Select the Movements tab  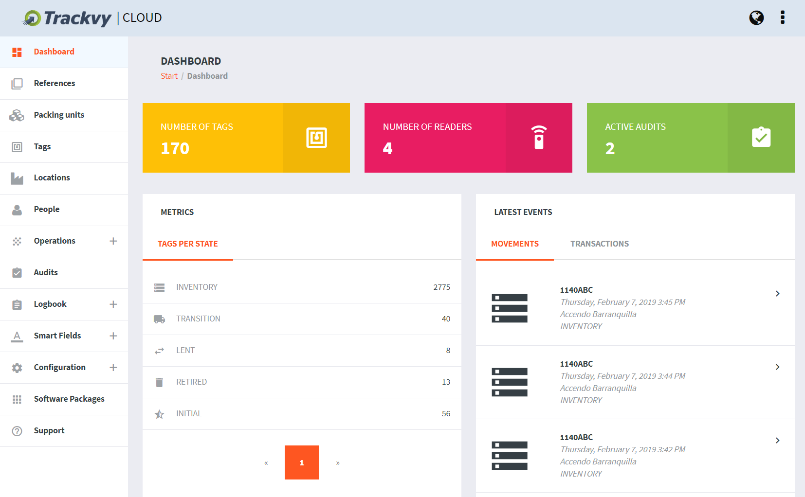coord(515,244)
